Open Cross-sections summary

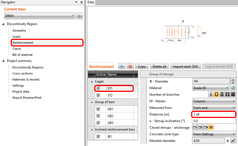tap(22, 73)
